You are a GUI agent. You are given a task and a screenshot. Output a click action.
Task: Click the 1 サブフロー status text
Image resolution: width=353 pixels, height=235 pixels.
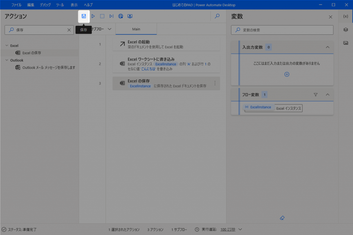point(179,229)
